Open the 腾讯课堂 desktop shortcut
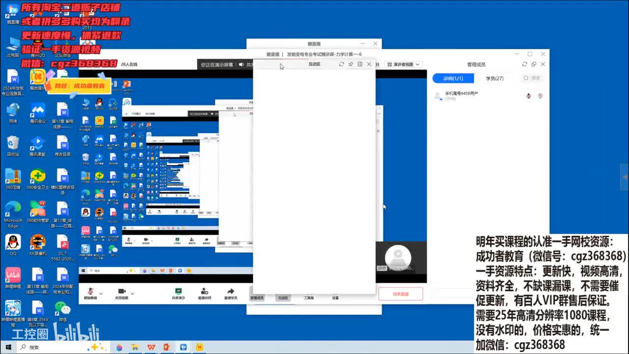The image size is (629, 354). pos(37,146)
